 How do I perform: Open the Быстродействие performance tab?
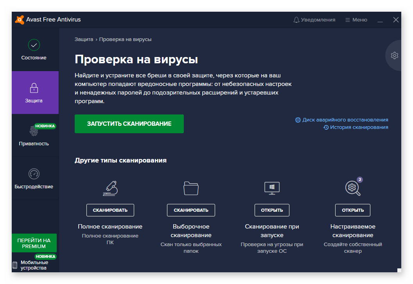click(35, 179)
